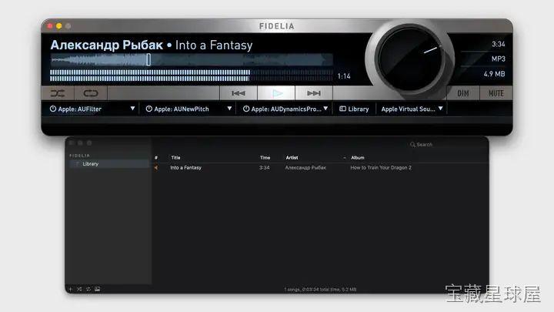Image resolution: width=554 pixels, height=312 pixels.
Task: Toggle power for Apple: AUFilter effect
Action: (53, 109)
